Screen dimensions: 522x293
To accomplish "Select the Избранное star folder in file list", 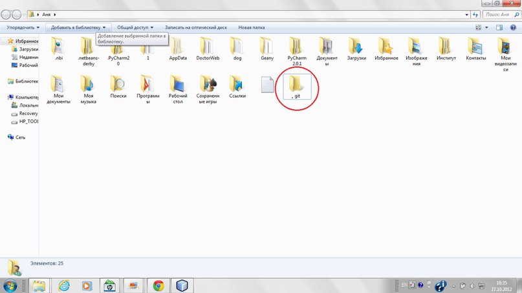I will [386, 49].
